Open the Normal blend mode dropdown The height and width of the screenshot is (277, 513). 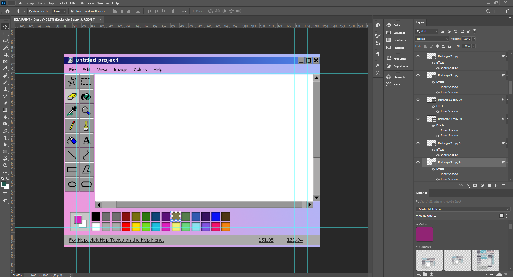432,39
